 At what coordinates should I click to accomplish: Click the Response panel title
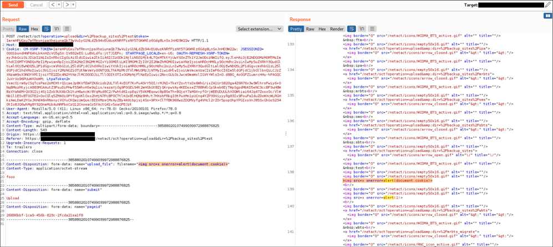pos(301,19)
